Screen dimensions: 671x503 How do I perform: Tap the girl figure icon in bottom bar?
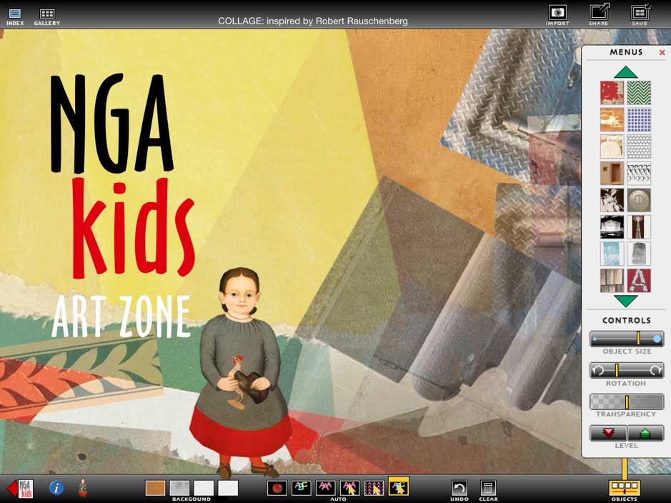point(83,488)
